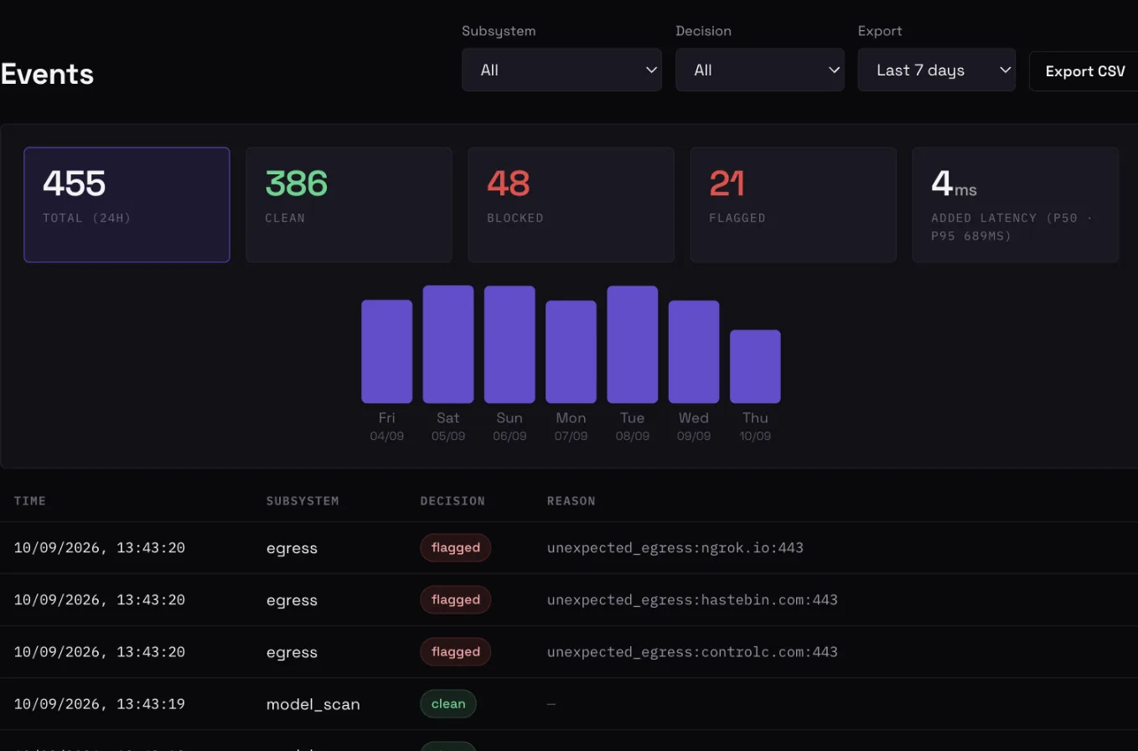Select the Added Latency 4ms card
The height and width of the screenshot is (751, 1138).
point(1016,205)
